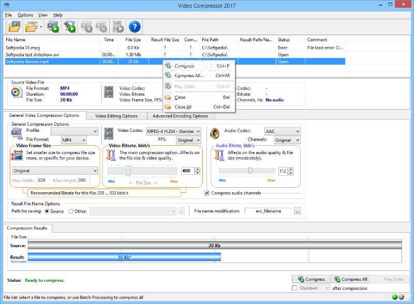Choose Compress All from the context menu
The image size is (414, 304).
(189, 75)
